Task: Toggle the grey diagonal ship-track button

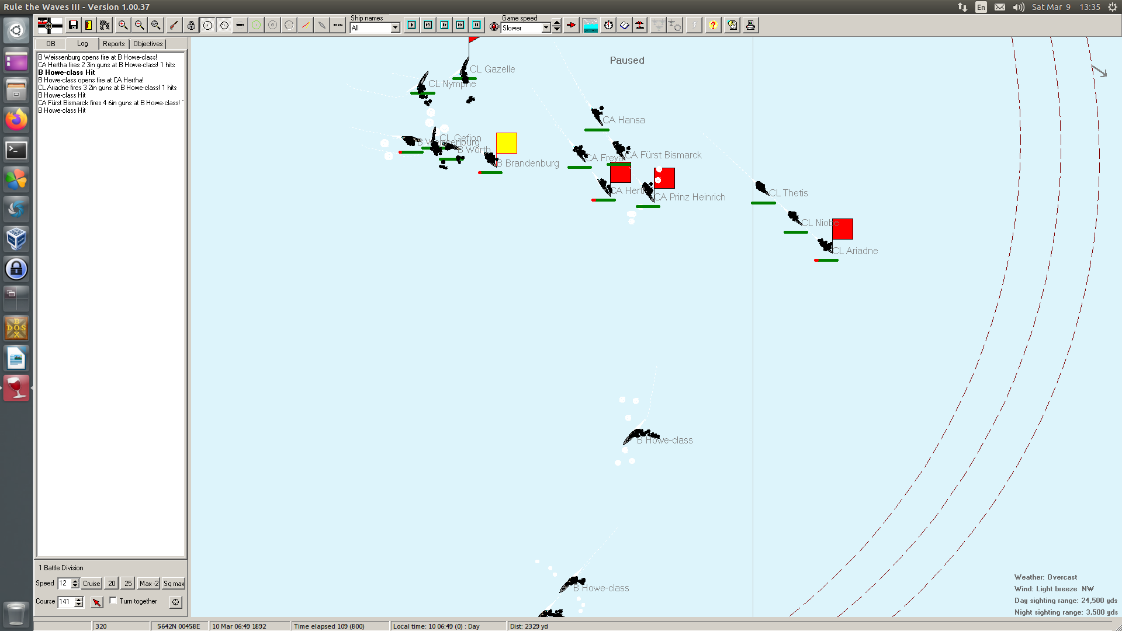Action: pyautogui.click(x=321, y=25)
